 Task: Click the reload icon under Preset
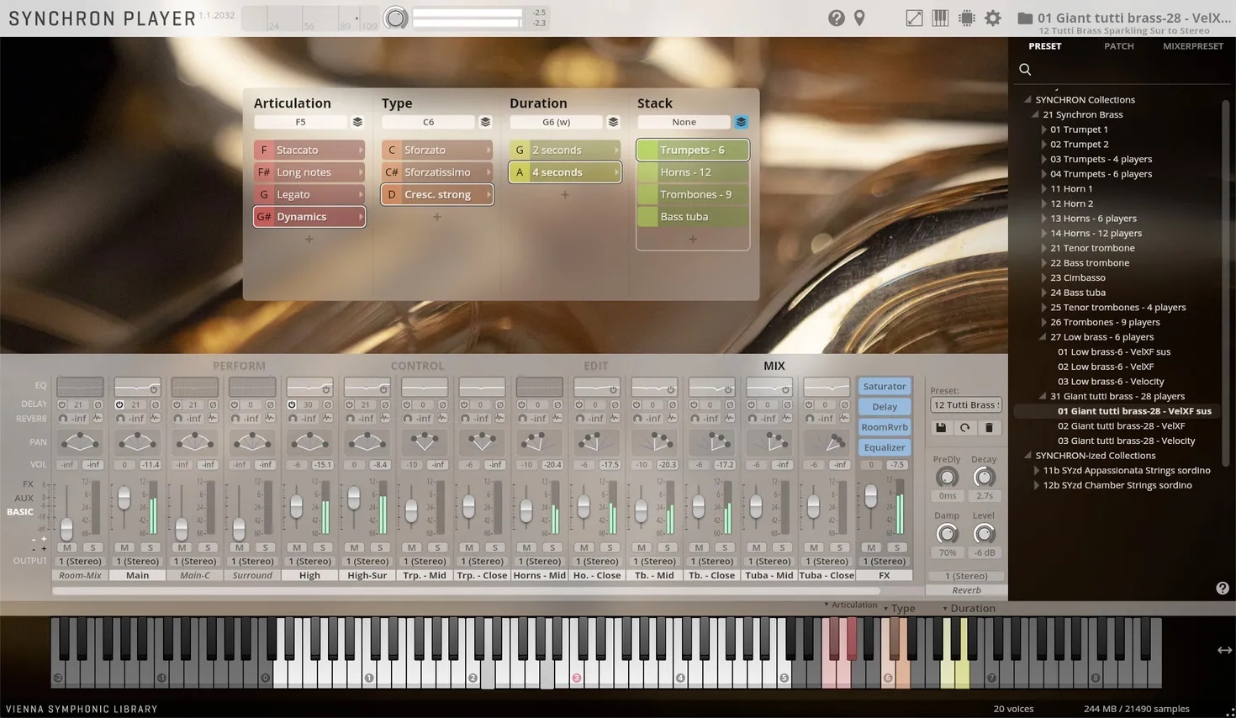[964, 428]
